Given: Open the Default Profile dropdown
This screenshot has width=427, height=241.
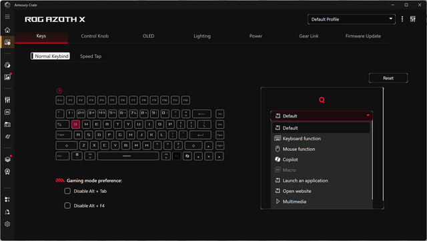Looking at the screenshot, I should pyautogui.click(x=352, y=19).
